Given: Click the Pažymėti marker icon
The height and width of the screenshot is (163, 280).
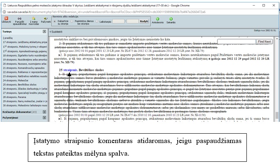Looking at the screenshot, I should (46, 18).
